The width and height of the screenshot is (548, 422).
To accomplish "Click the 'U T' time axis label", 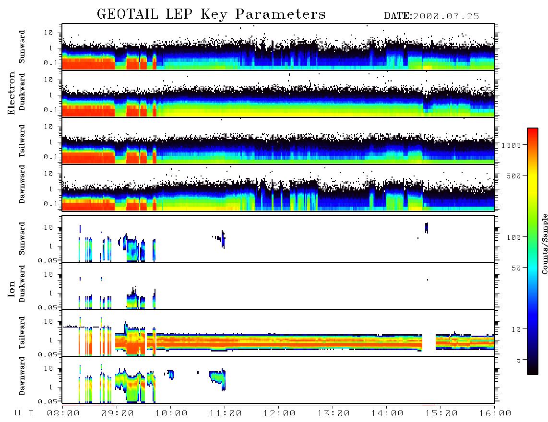I will (x=24, y=414).
